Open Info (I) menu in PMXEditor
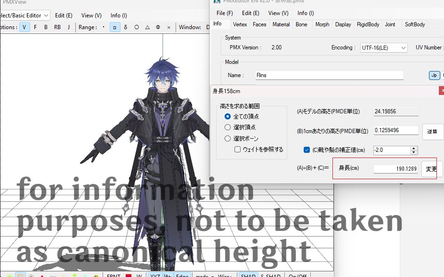The width and height of the screenshot is (444, 277). [306, 13]
